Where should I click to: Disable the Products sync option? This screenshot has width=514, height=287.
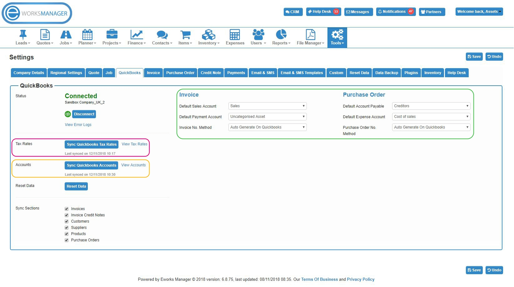click(67, 234)
